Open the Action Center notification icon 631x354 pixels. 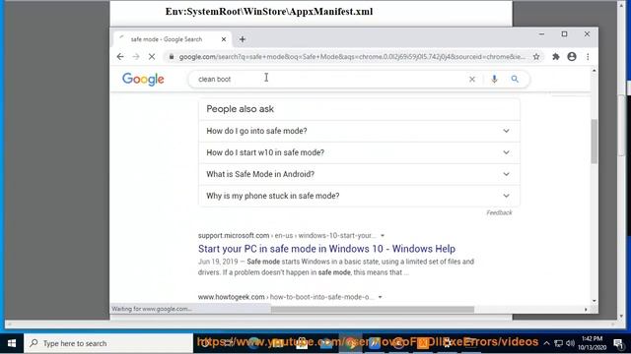pos(618,343)
